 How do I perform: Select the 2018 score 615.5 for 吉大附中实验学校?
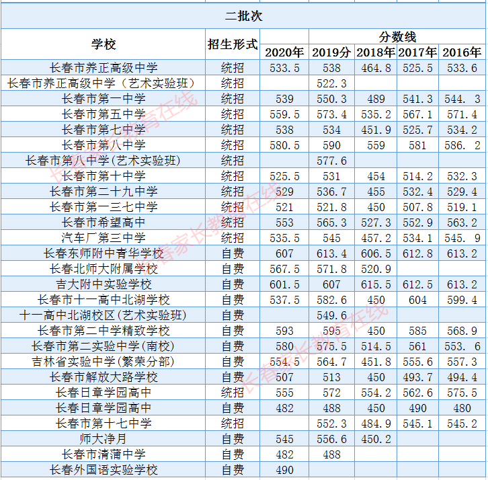click(375, 284)
